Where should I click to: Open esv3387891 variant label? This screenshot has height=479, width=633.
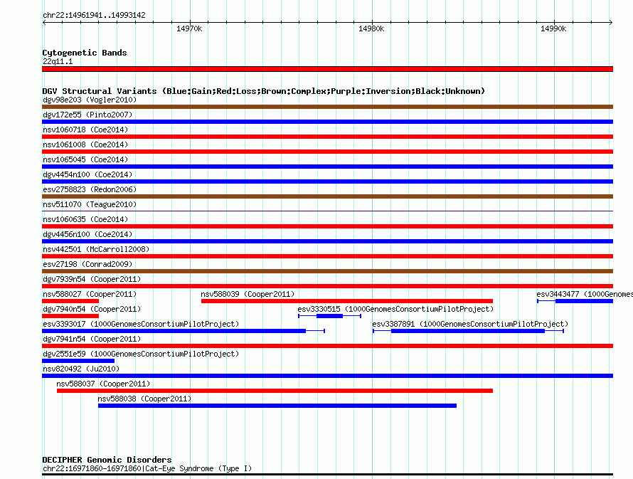[x=470, y=324]
